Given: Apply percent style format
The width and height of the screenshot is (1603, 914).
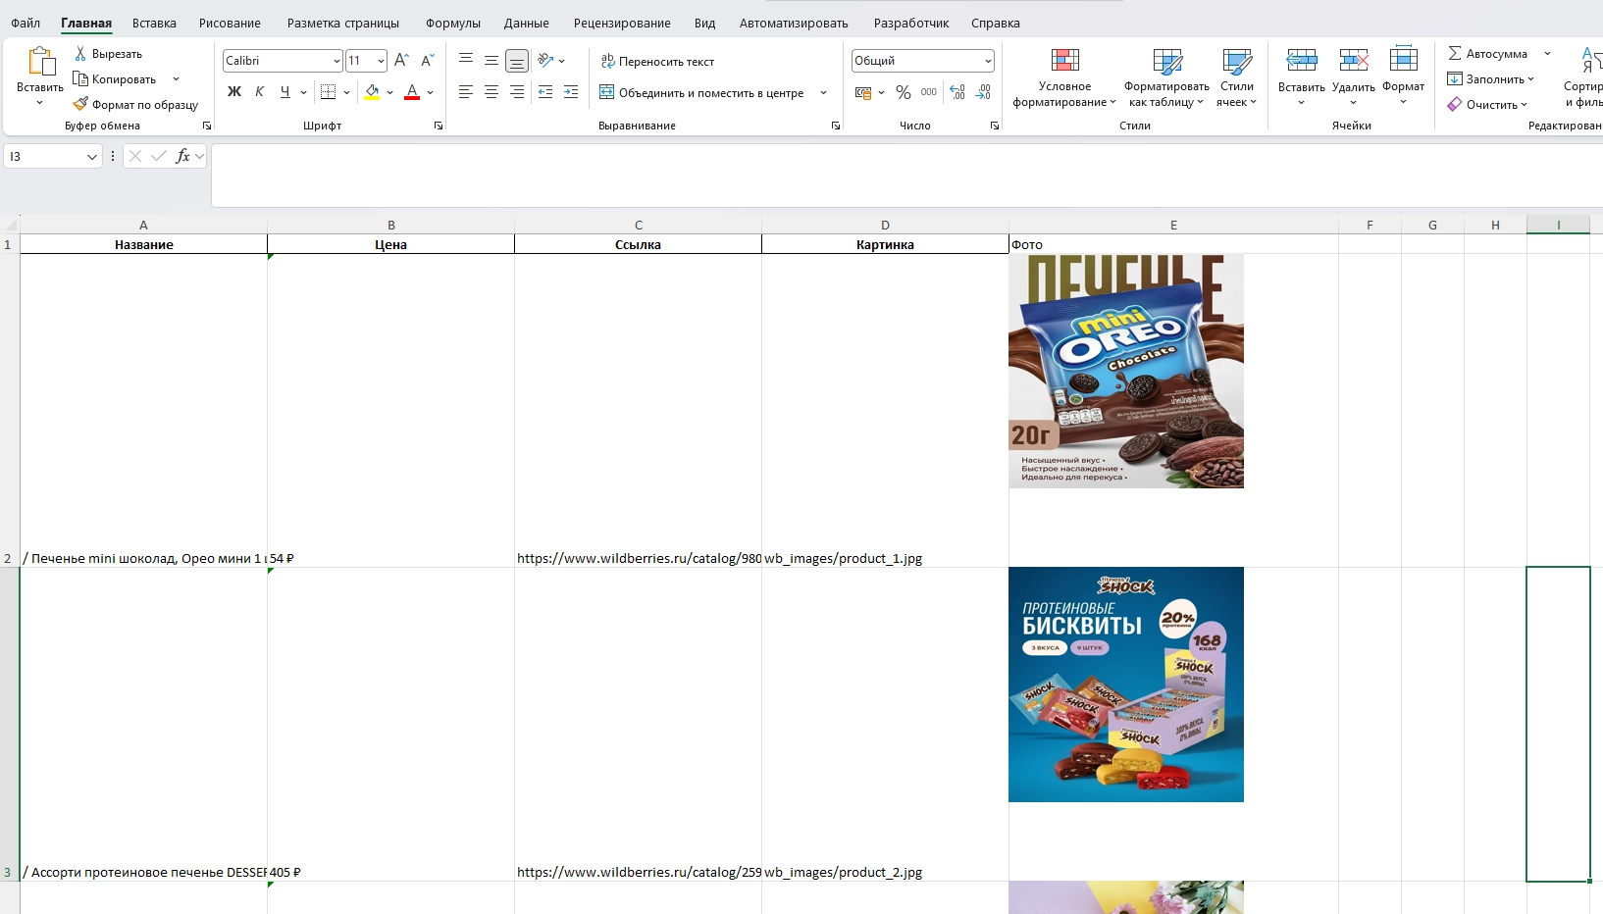Looking at the screenshot, I should [x=904, y=92].
